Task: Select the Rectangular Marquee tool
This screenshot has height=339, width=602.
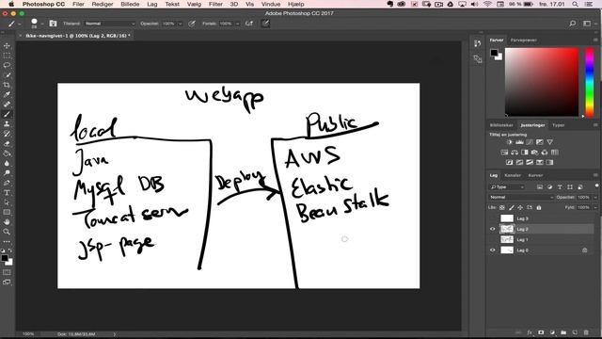Action: (x=7, y=56)
